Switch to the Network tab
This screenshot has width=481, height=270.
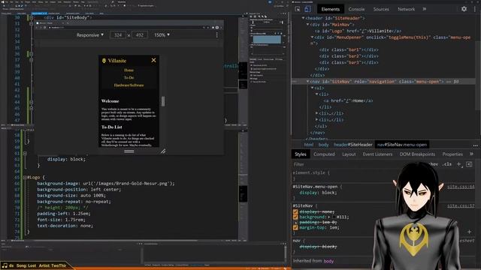click(406, 9)
